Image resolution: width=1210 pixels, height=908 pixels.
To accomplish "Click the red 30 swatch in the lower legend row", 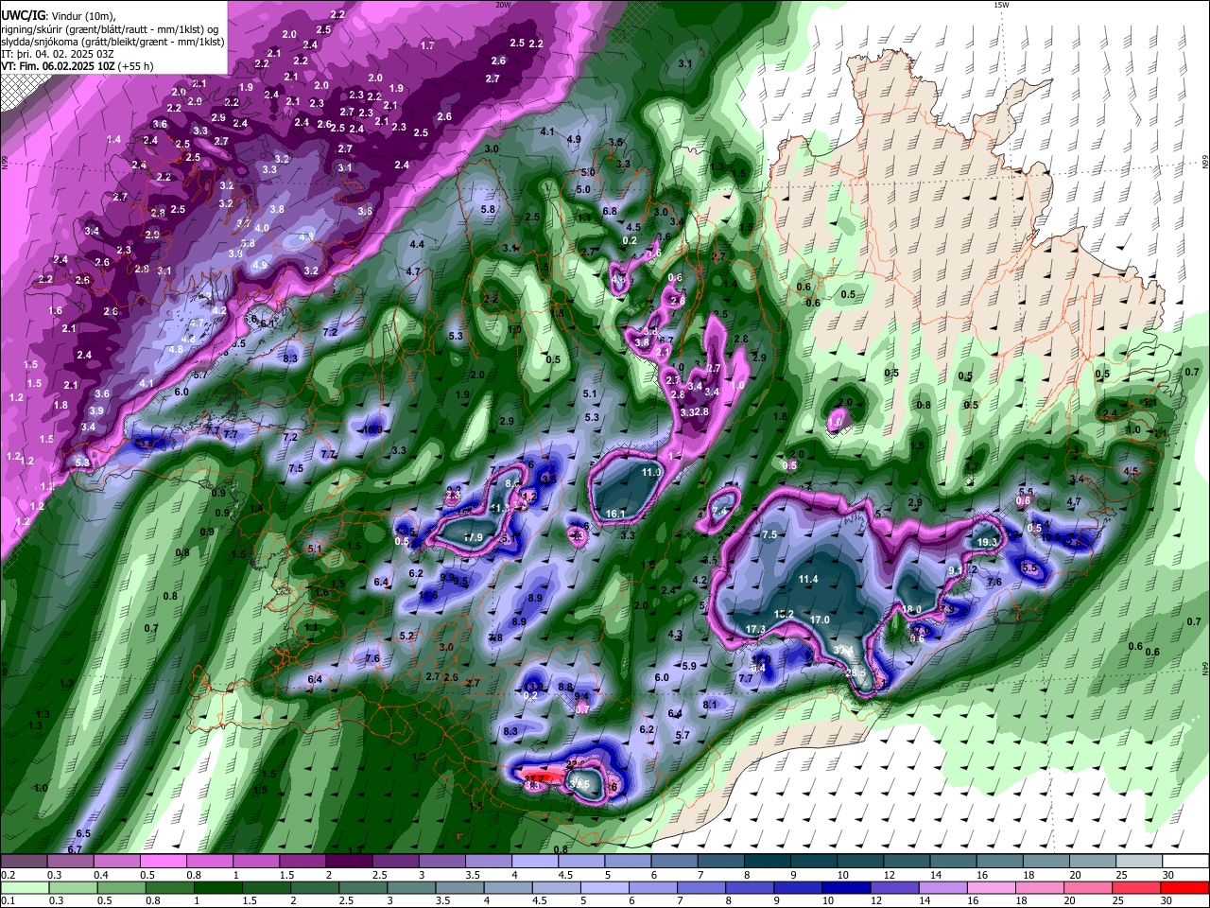I will tap(1184, 887).
